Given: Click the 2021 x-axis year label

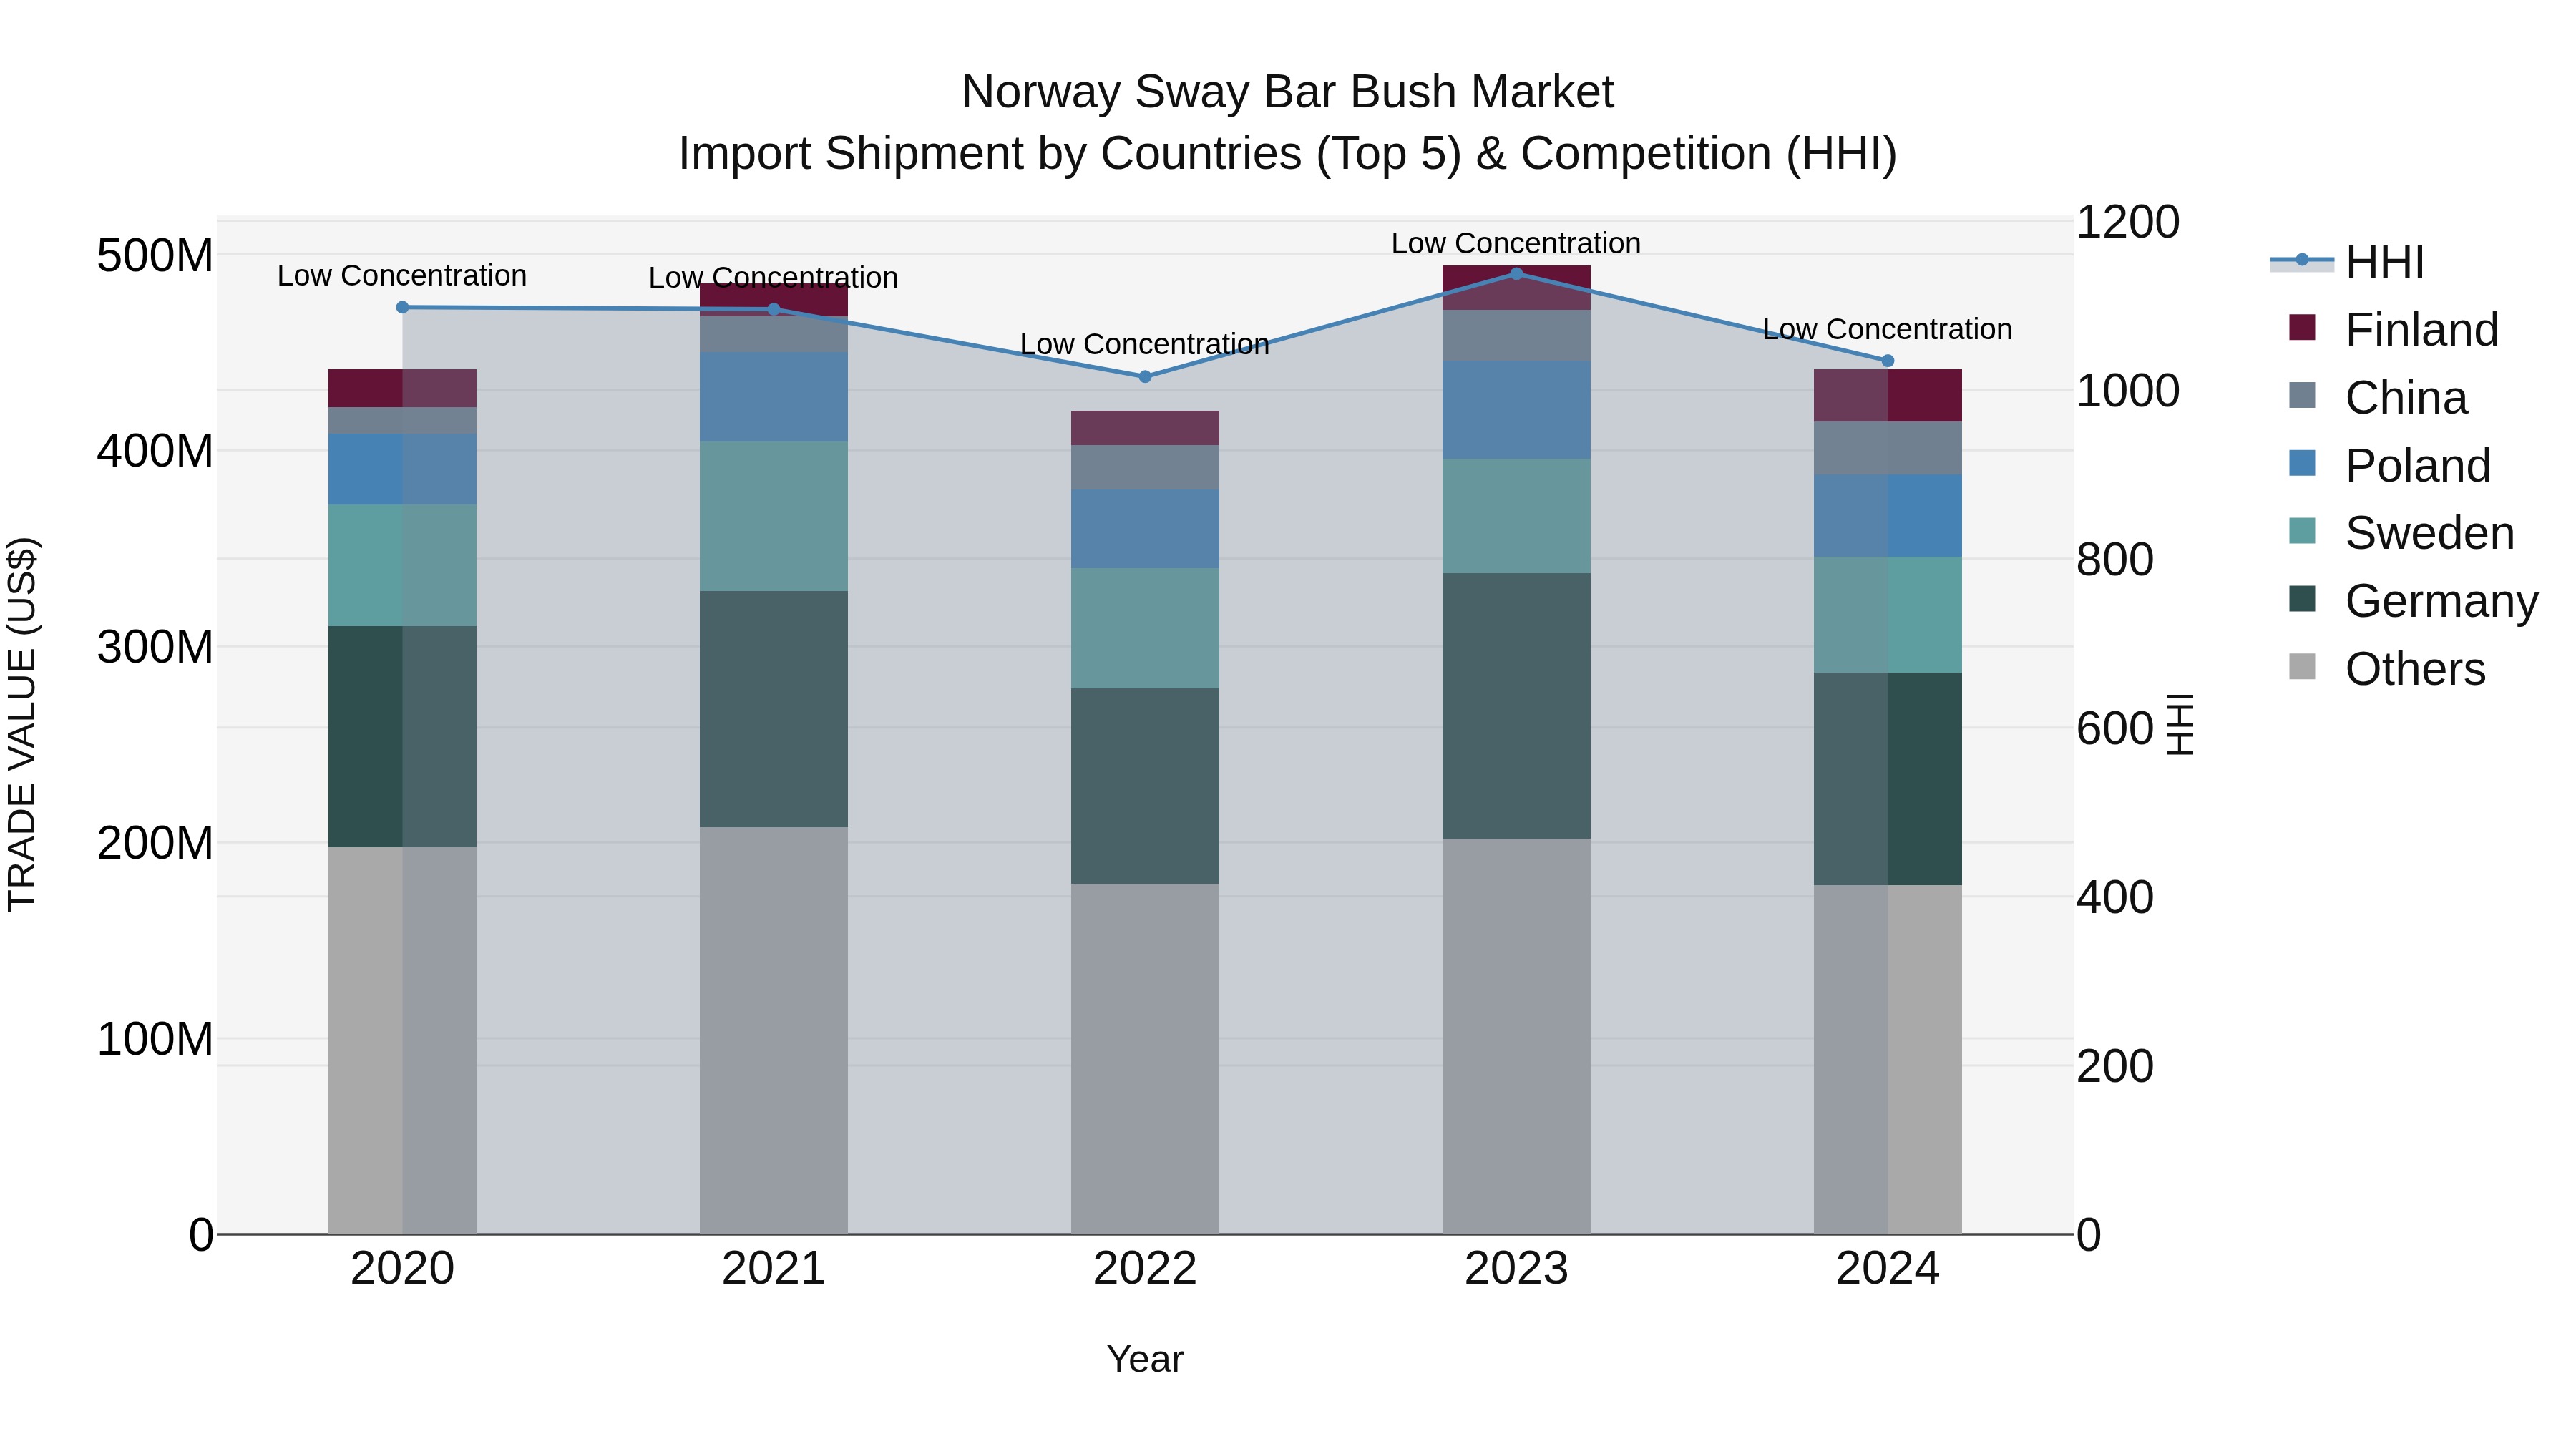Looking at the screenshot, I should (x=773, y=1269).
